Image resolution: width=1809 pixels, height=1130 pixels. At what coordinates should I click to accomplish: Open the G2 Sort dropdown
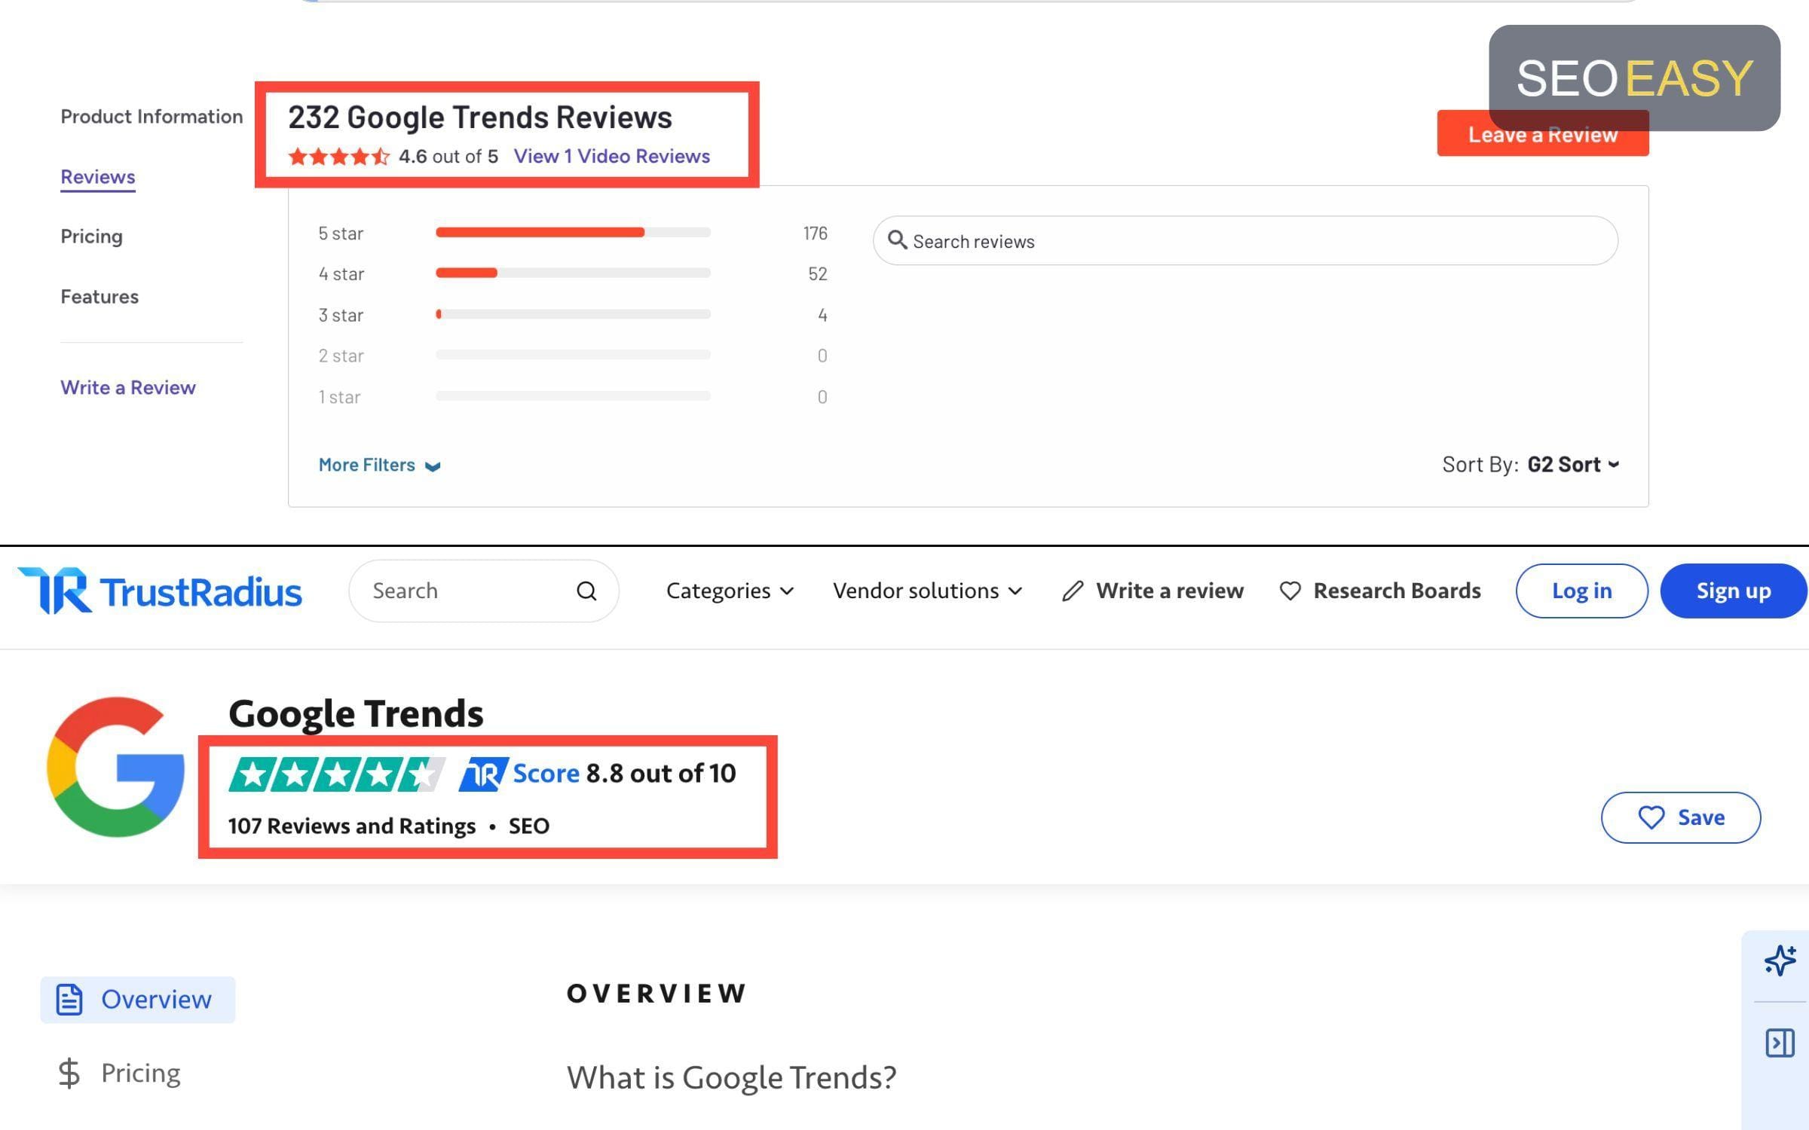click(1573, 464)
